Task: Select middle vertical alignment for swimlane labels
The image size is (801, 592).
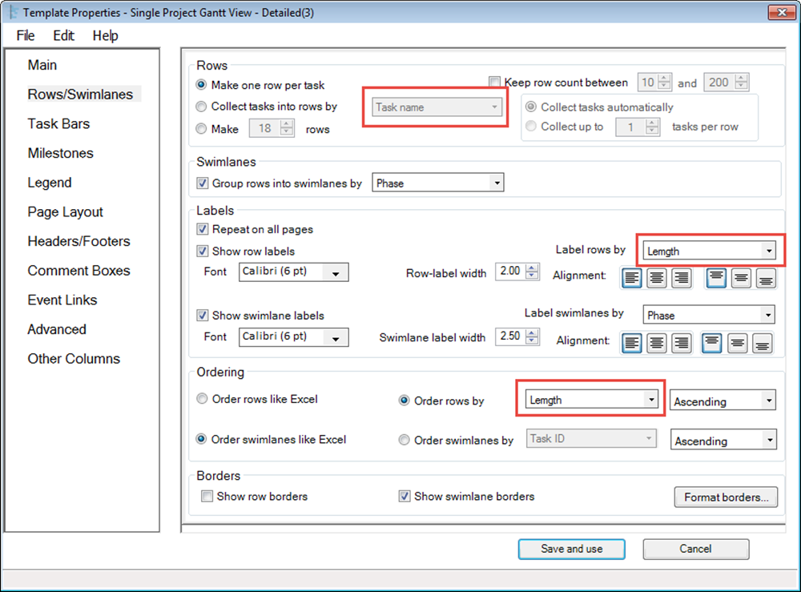Action: point(738,343)
